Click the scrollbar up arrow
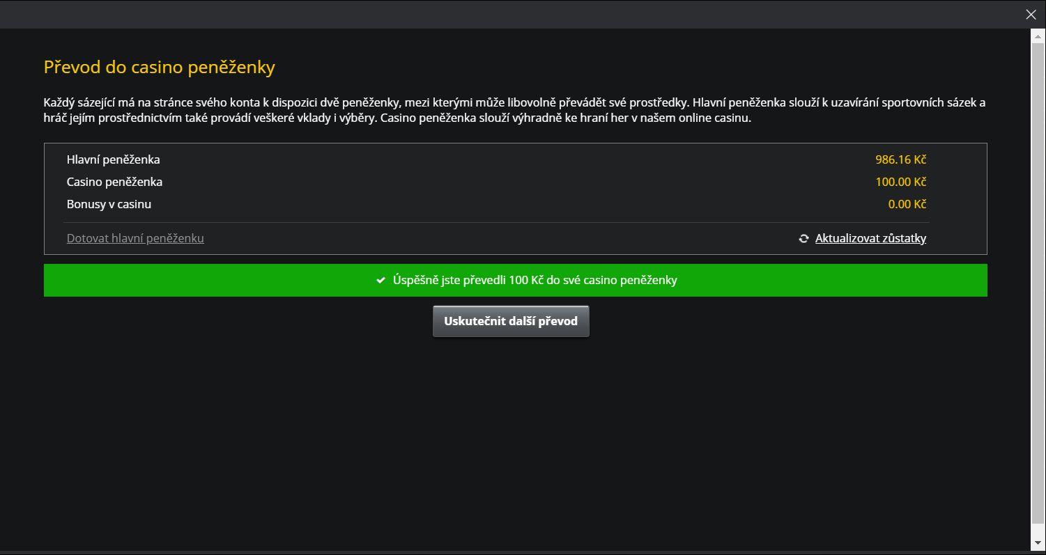This screenshot has height=555, width=1046. click(x=1038, y=34)
